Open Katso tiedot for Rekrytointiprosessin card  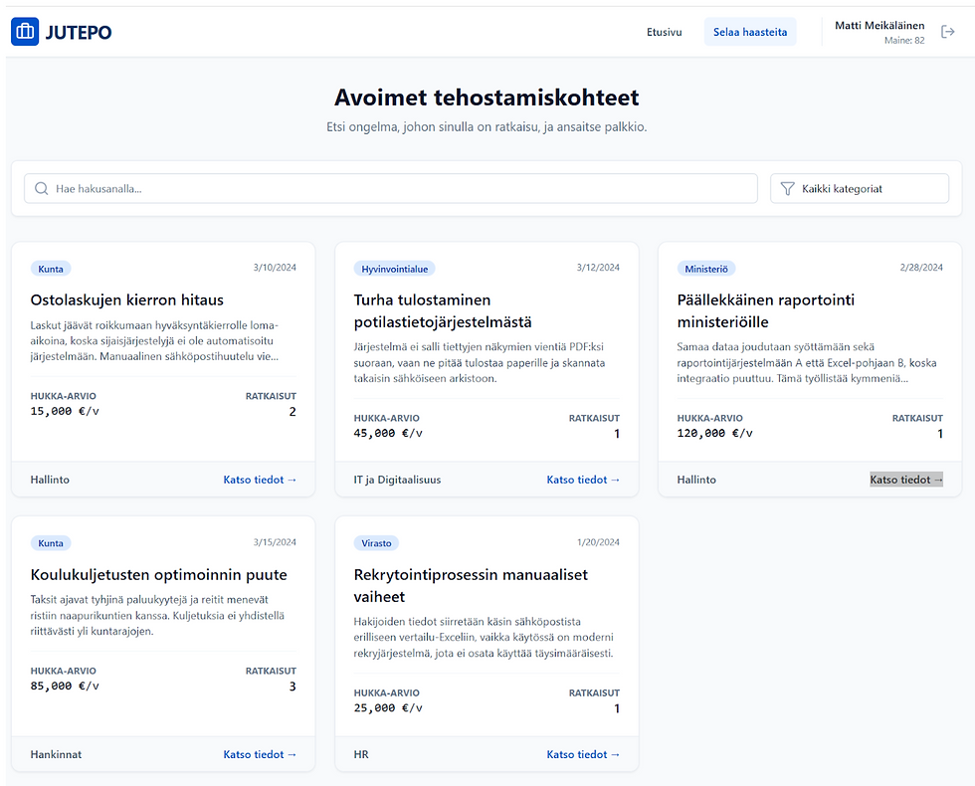[x=583, y=754]
